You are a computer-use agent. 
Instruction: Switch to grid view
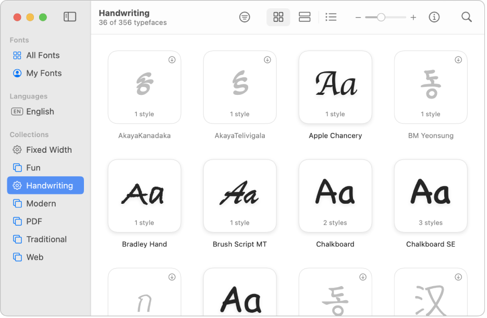pos(278,17)
